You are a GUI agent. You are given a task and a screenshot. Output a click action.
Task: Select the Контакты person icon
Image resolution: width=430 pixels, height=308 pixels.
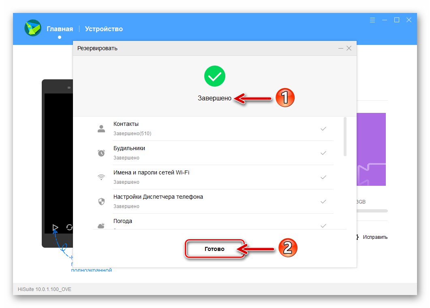coord(101,129)
